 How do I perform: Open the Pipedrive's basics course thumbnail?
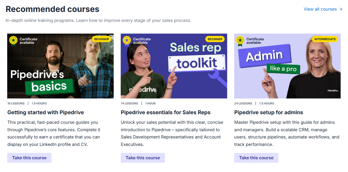tap(60, 66)
